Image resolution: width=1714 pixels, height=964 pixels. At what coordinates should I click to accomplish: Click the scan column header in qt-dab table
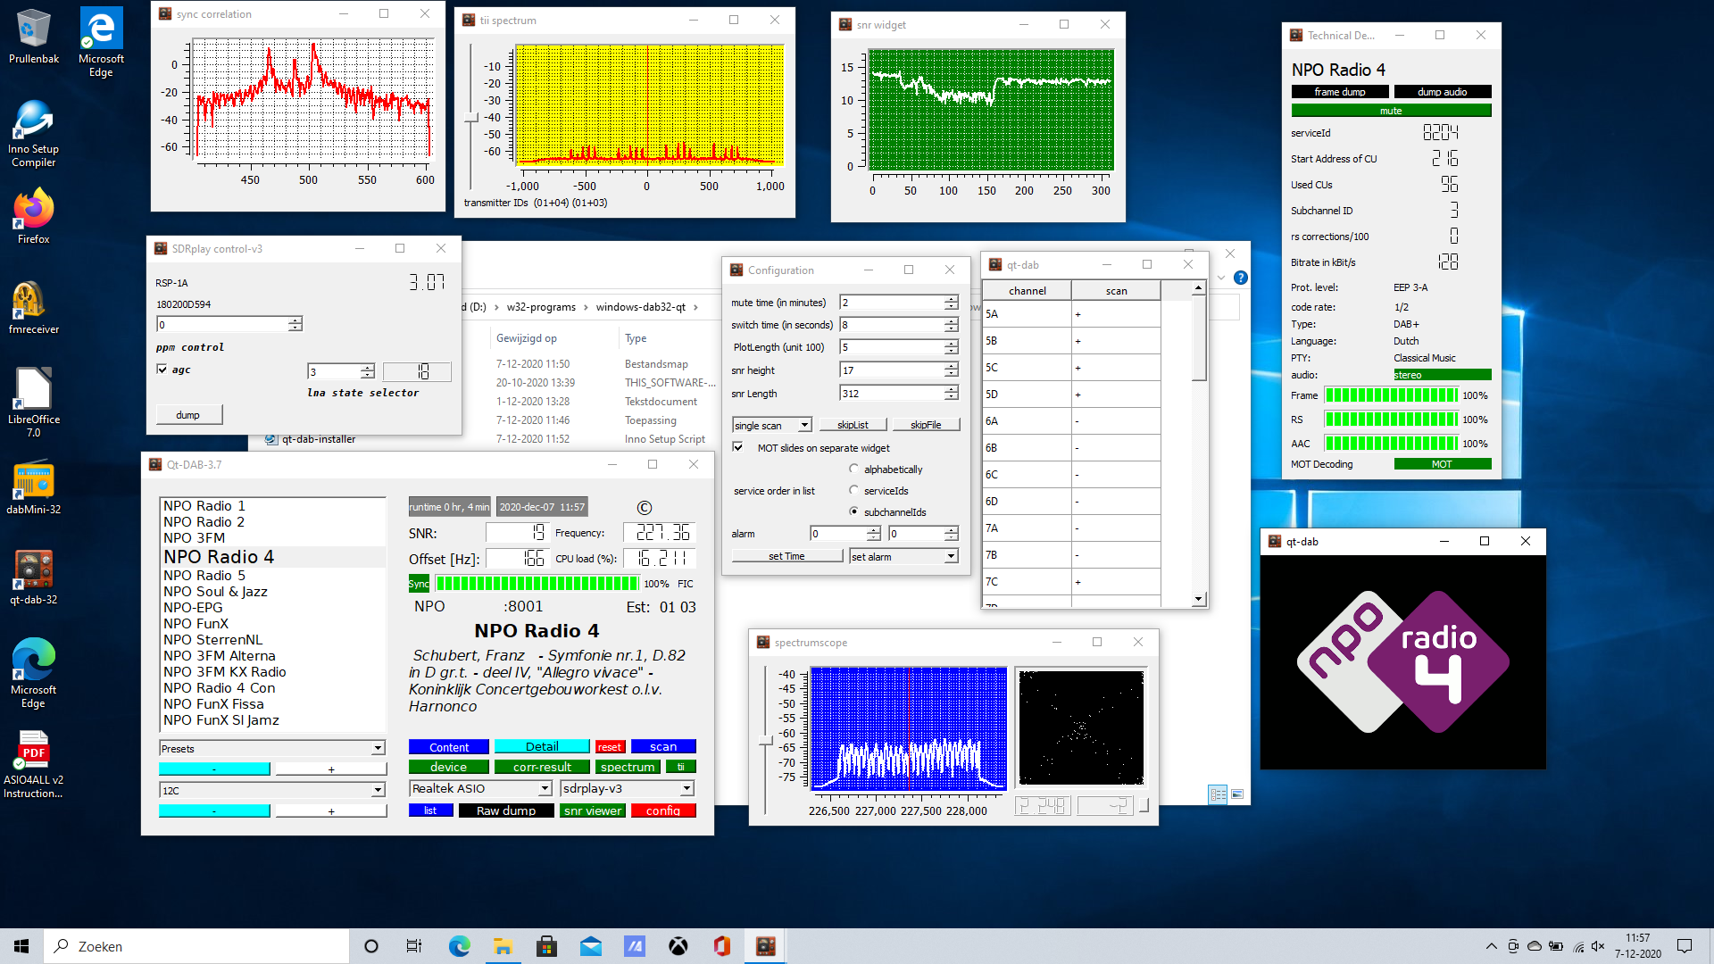pyautogui.click(x=1116, y=290)
